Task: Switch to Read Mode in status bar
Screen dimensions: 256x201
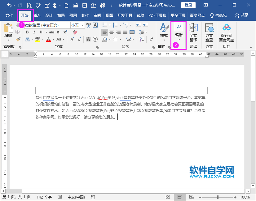Action: pos(168,197)
